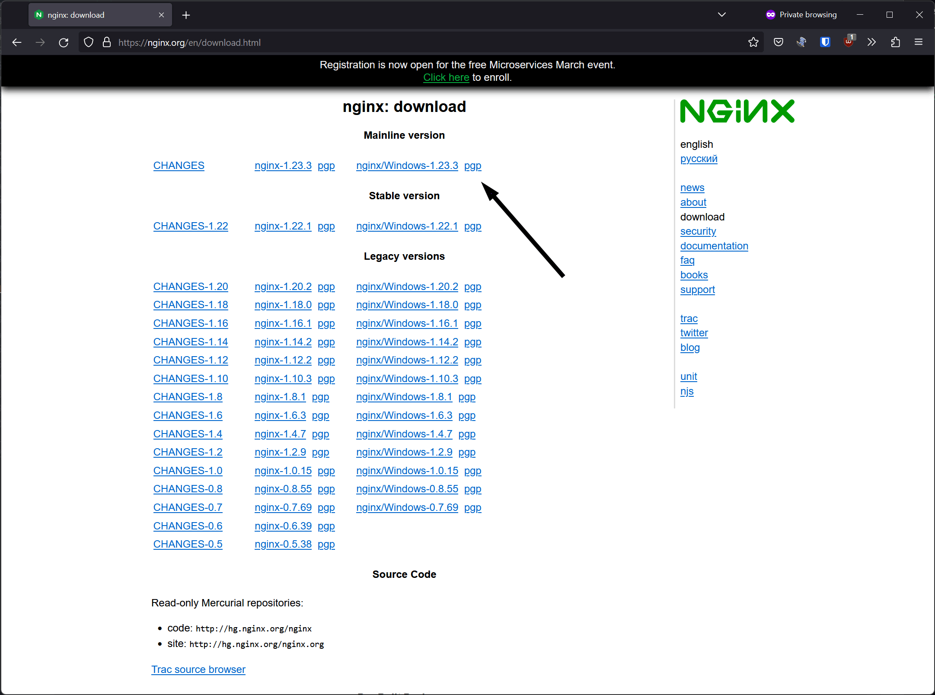The width and height of the screenshot is (935, 695).
Task: Open the CHANGES-1.22 link
Action: point(191,226)
